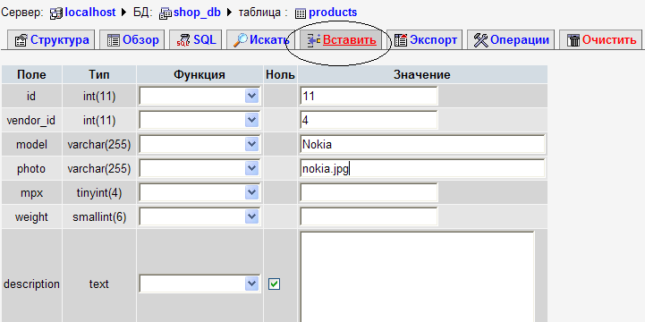Screen dimensions: 645x322
Task: Follow the localhost server link
Action: tap(90, 13)
